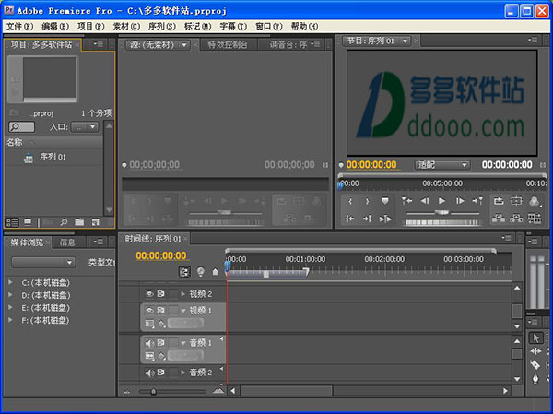Open the 编辑 menu
The width and height of the screenshot is (553, 414).
click(54, 27)
